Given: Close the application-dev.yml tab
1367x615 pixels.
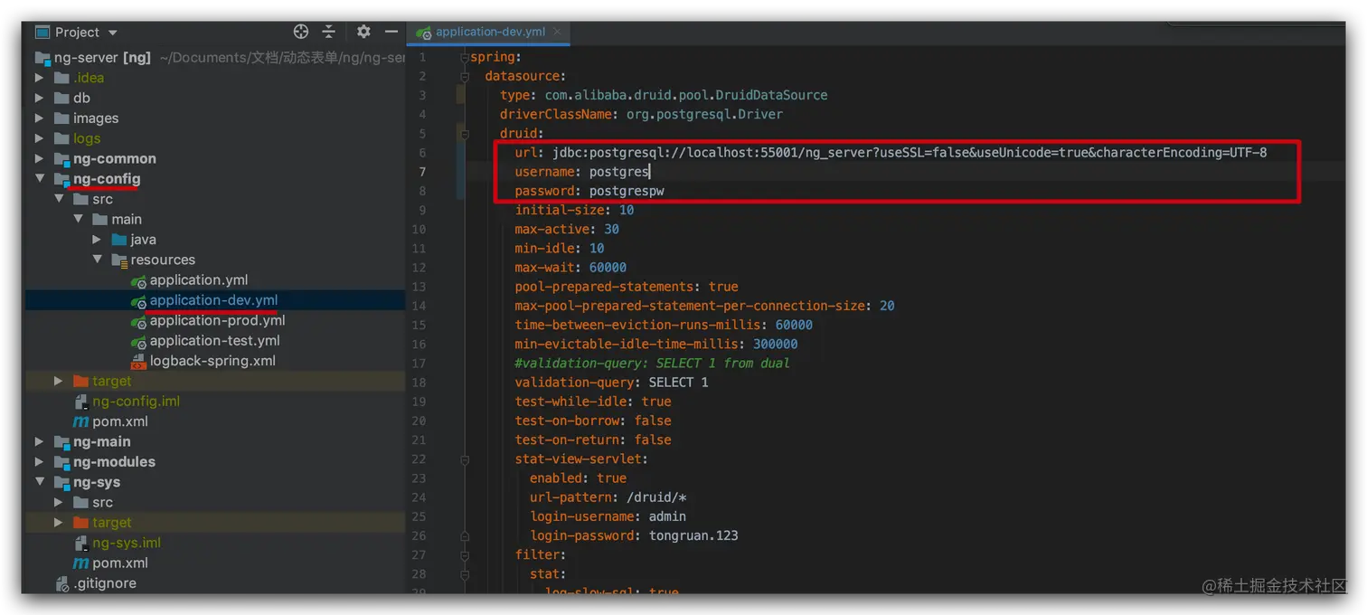Looking at the screenshot, I should (x=558, y=32).
